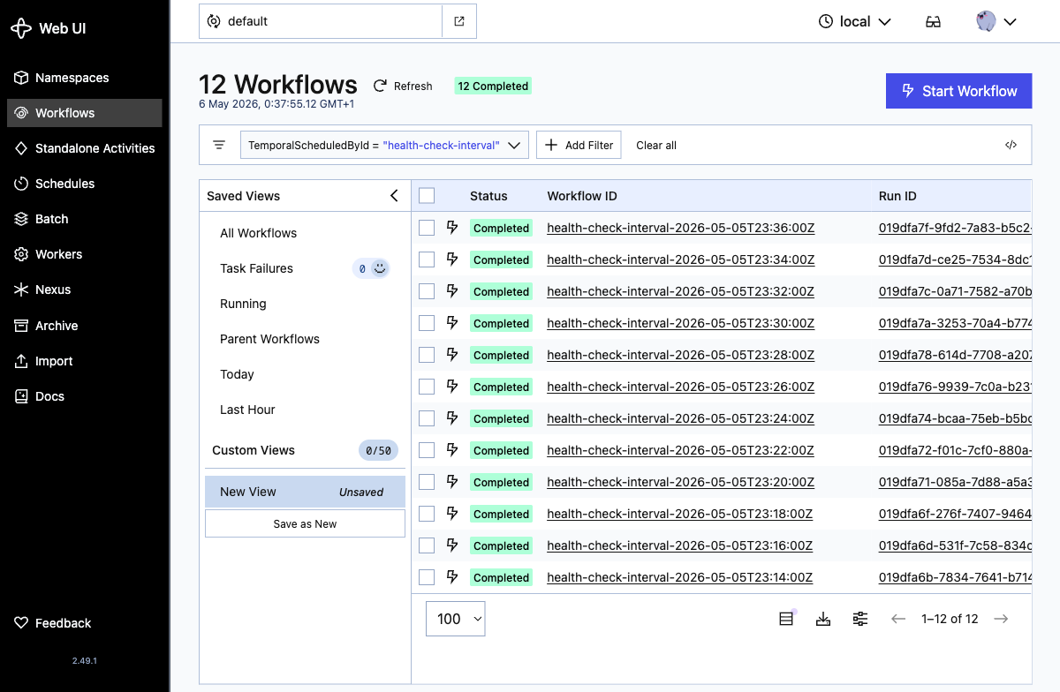Check the 23:34:00Z workflow row checkbox

point(427,259)
